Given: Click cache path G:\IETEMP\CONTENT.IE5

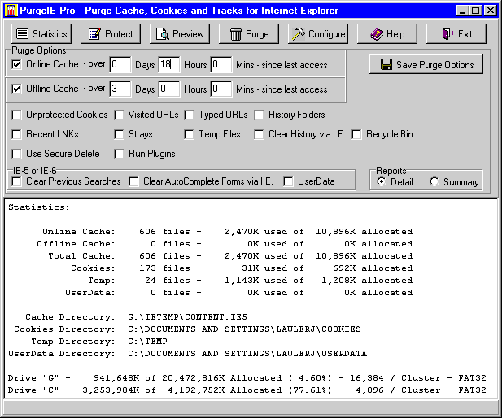Looking at the screenshot, I should [187, 317].
